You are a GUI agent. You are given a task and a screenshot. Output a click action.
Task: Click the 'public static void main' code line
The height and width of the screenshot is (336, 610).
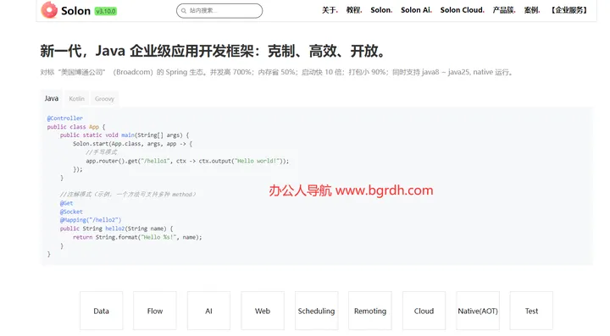pyautogui.click(x=125, y=135)
